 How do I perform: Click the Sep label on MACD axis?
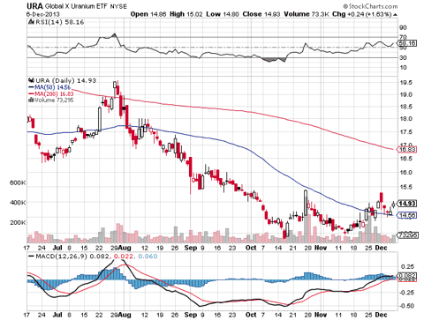(191, 315)
